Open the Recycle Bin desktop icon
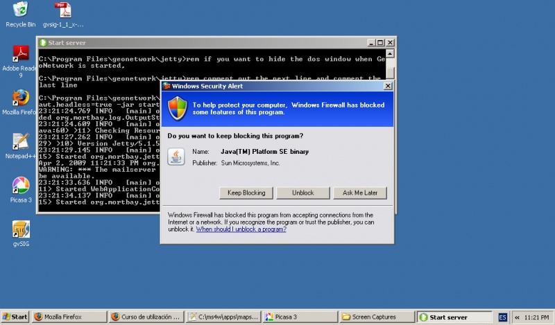The height and width of the screenshot is (325, 555). click(x=21, y=10)
